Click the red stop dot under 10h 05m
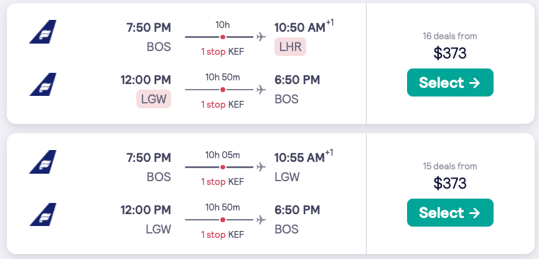539x259 pixels. 223,167
